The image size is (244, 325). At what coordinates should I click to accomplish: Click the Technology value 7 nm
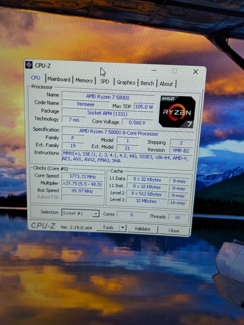(x=74, y=119)
